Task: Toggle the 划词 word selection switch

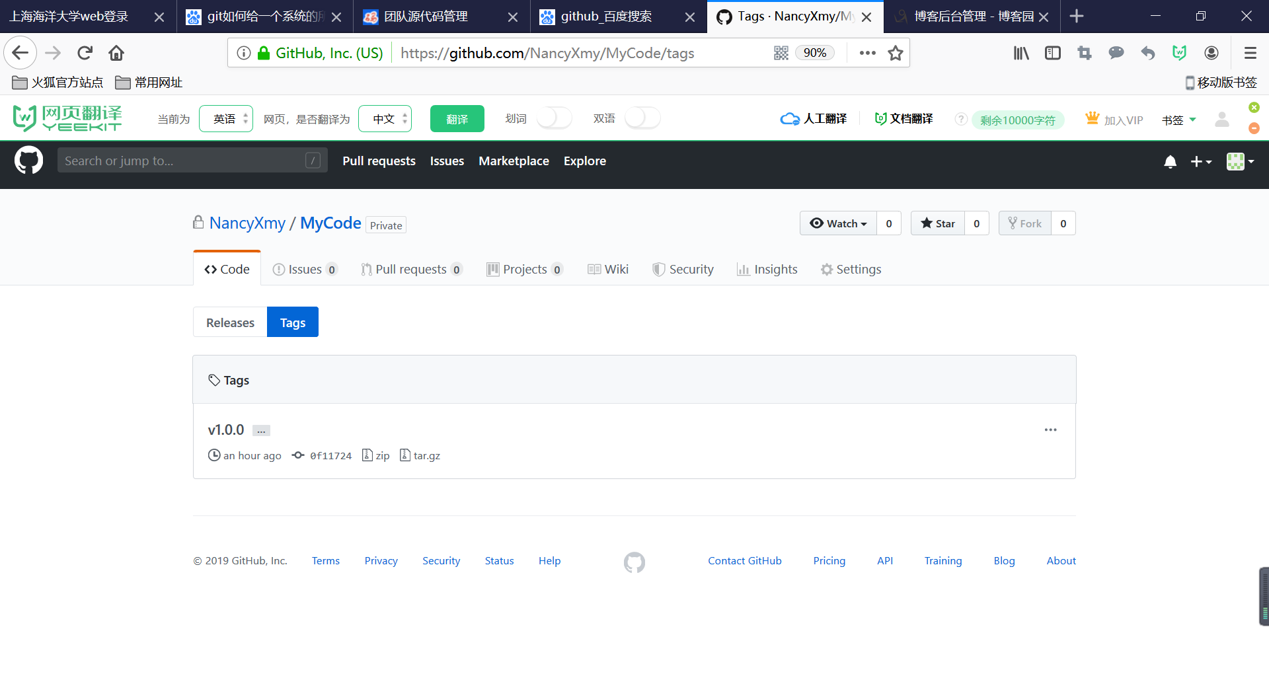Action: click(x=555, y=118)
